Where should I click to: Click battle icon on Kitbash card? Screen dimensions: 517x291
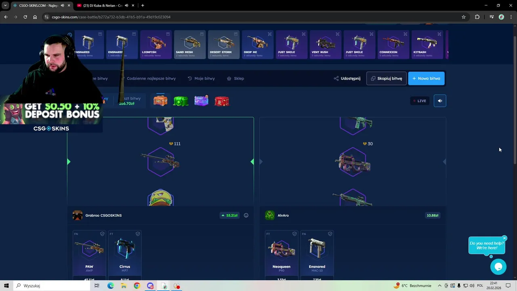[439, 34]
